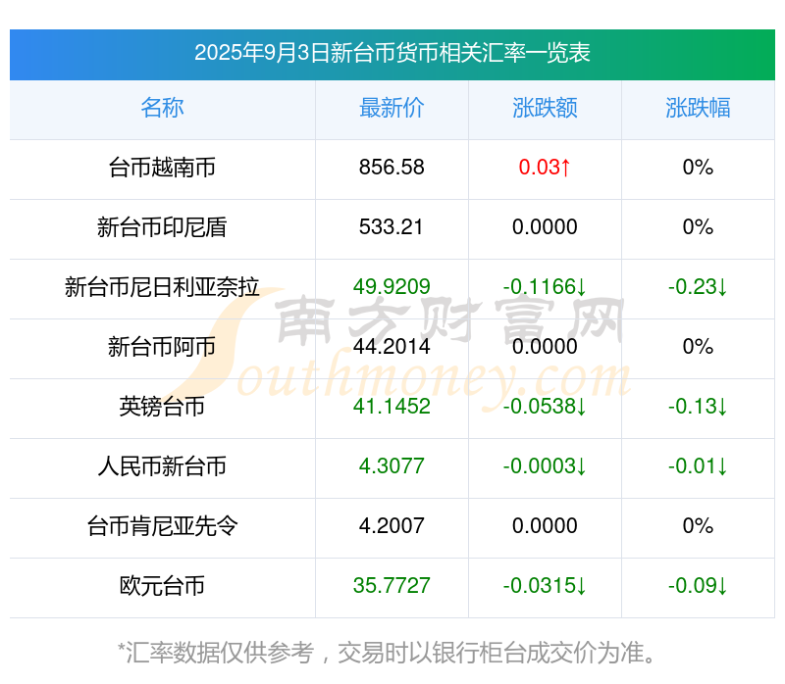Select the 新台币印尼盾 row name
This screenshot has height=684, width=785.
162,227
